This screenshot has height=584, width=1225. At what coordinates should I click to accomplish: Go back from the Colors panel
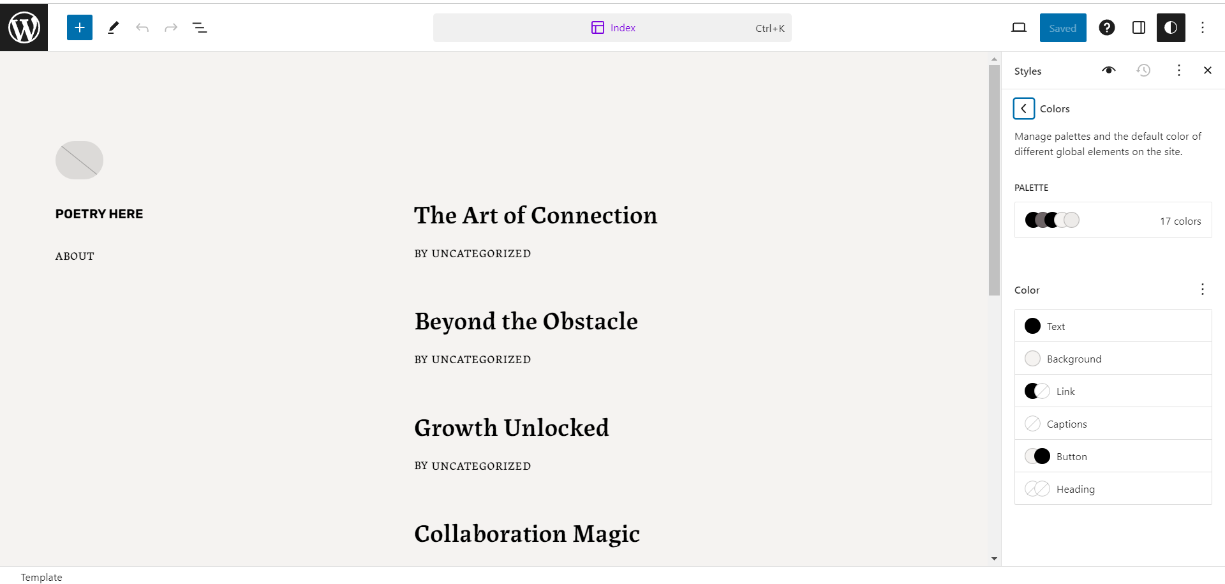tap(1023, 109)
